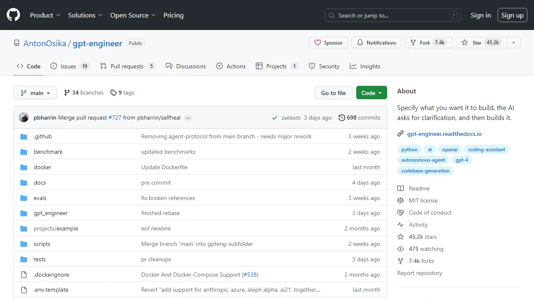Screen dimensions: 534x300
Task: Open the .github folder icon
Action: click(24, 136)
